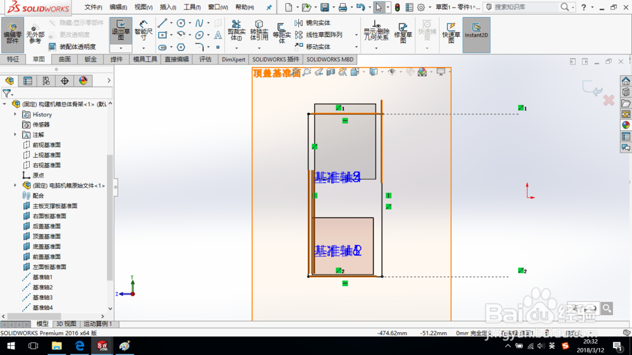The height and width of the screenshot is (355, 632).
Task: Select 配合 mates item in the tree
Action: (x=39, y=196)
